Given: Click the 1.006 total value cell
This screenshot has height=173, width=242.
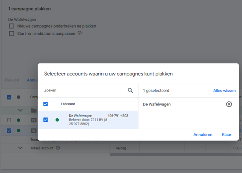Looking at the screenshot, I should [x=237, y=148].
